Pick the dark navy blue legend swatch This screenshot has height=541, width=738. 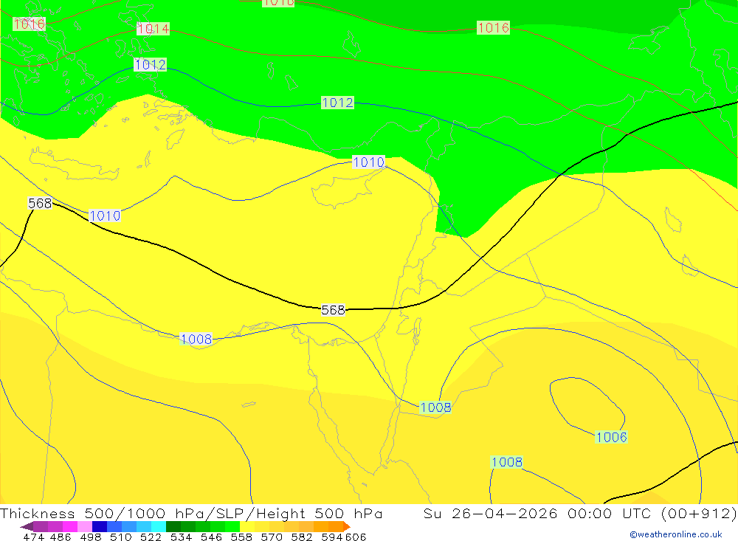click(x=99, y=526)
